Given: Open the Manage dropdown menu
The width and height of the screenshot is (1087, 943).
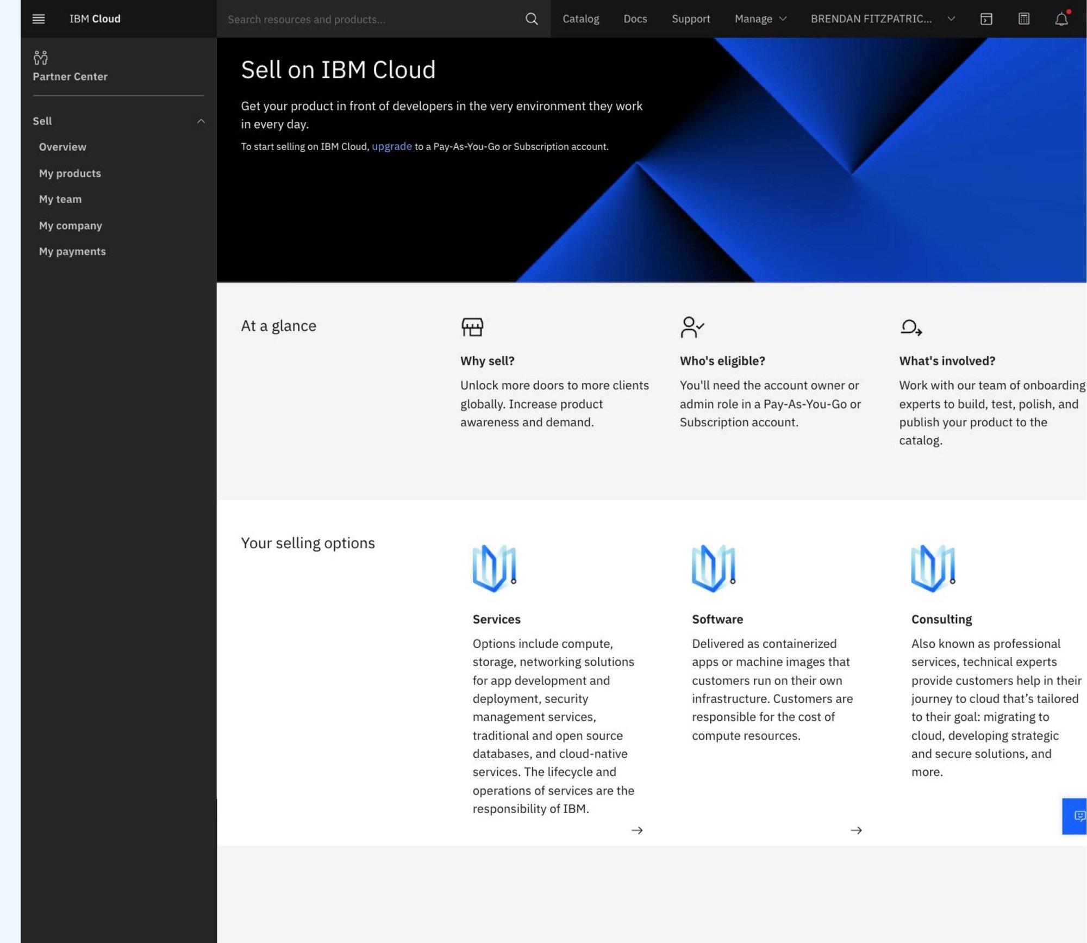Looking at the screenshot, I should 760,19.
